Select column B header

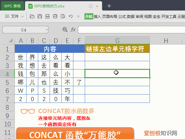32,41
